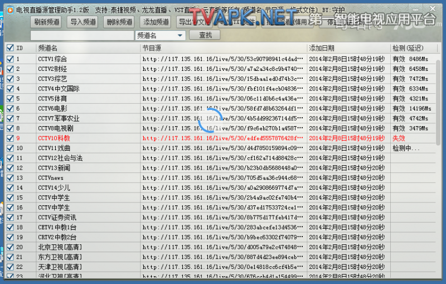Sort by the 添加日期 column header
The image size is (446, 284).
(322, 48)
